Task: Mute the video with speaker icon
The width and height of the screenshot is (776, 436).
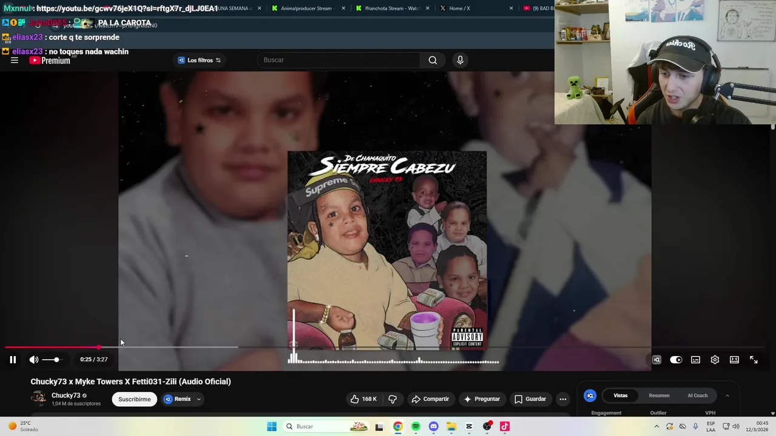Action: [x=34, y=360]
